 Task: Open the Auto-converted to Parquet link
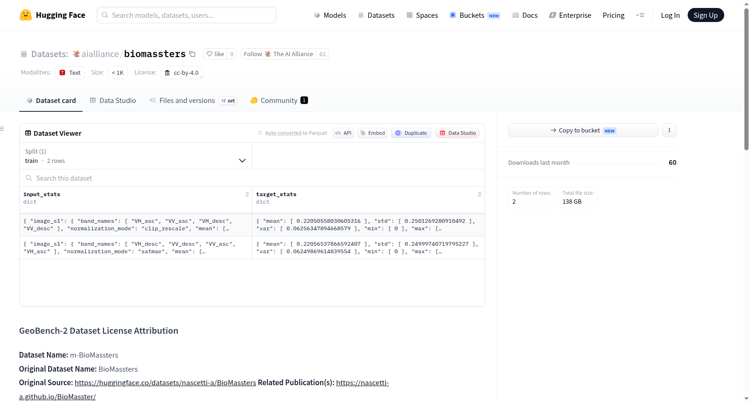[x=283, y=133]
